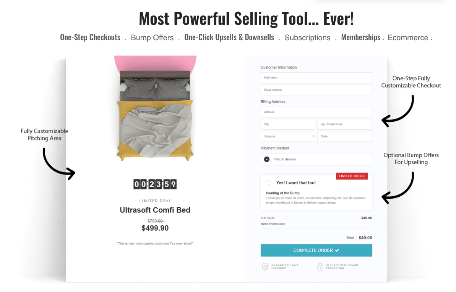Focus the Email Address field
Viewport: 456px width, 292px height.
[x=316, y=90]
